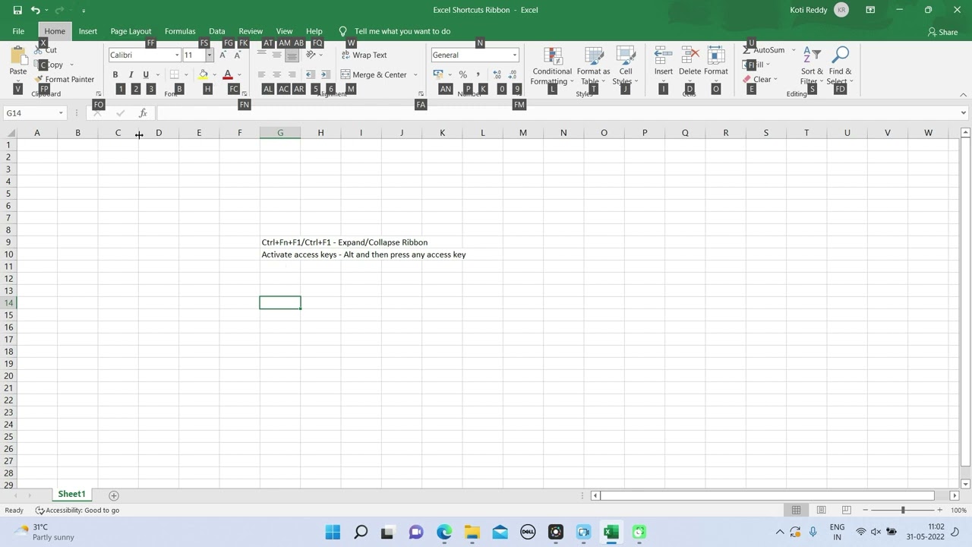Apply Comma Style format
The height and width of the screenshot is (547, 972).
478,74
